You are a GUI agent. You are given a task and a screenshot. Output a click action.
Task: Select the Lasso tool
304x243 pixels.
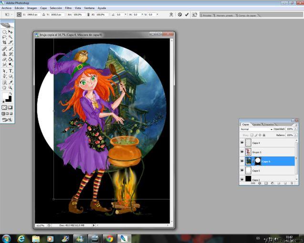(x=4, y=37)
